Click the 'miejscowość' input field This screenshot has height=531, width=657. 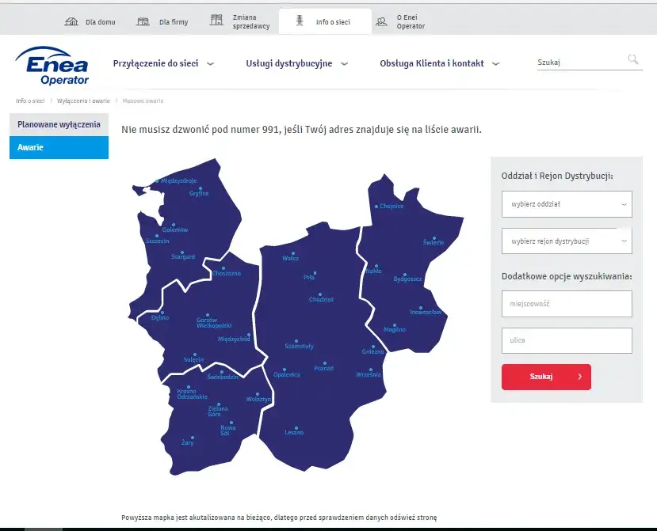[x=566, y=304]
